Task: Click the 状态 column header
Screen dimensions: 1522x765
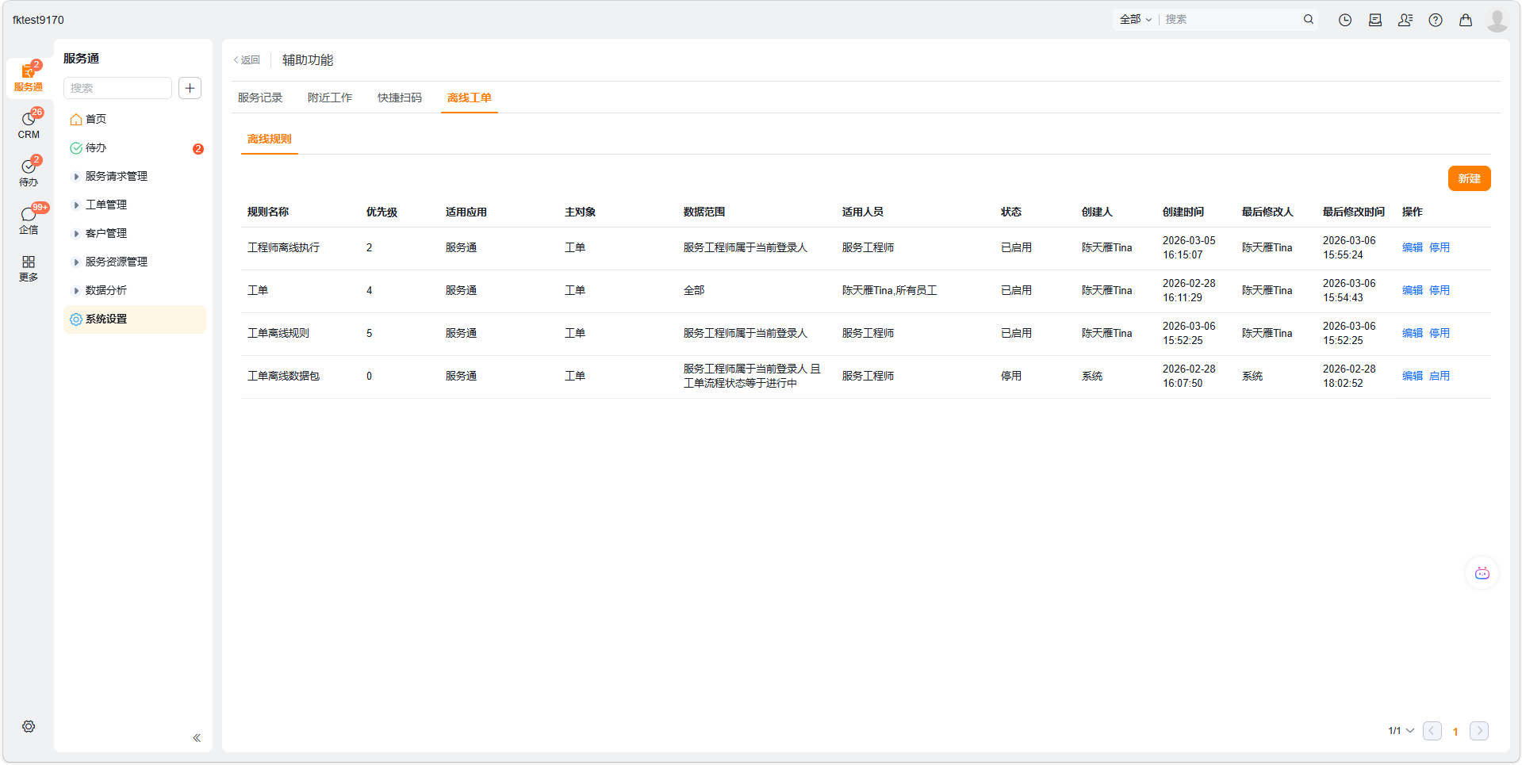Action: pos(1011,212)
